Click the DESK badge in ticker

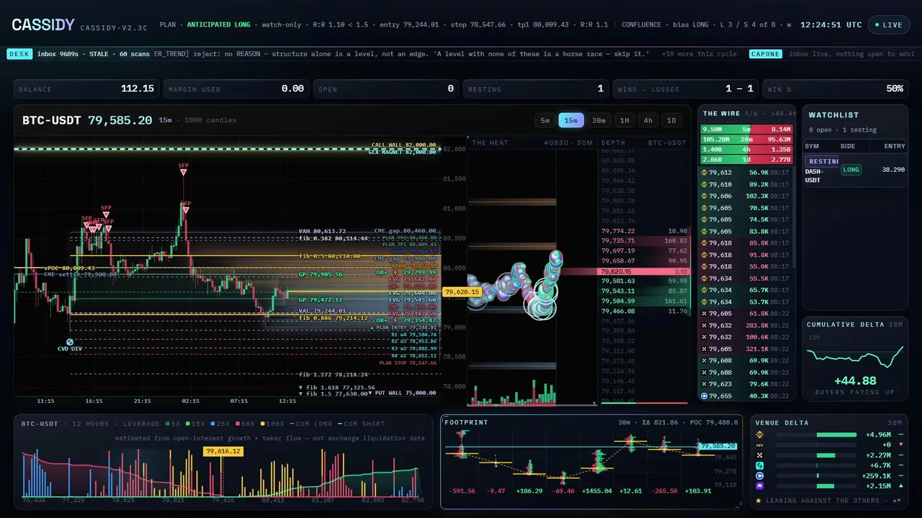19,54
